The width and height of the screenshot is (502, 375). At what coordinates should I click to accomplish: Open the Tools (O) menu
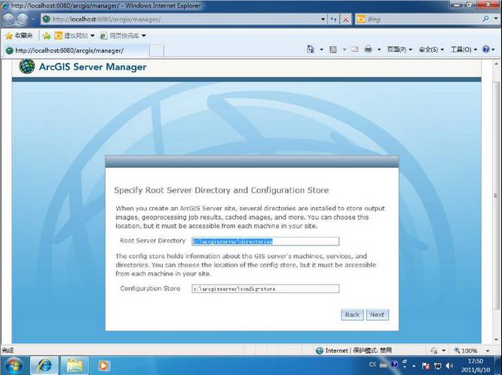point(464,50)
